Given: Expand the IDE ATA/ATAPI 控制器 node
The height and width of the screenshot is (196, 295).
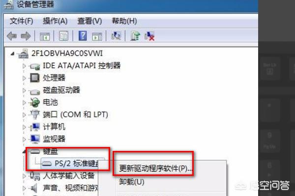Looking at the screenshot, I should click(x=24, y=66).
